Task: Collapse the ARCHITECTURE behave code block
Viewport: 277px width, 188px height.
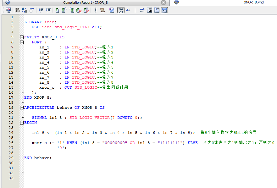Action: click(x=21, y=107)
